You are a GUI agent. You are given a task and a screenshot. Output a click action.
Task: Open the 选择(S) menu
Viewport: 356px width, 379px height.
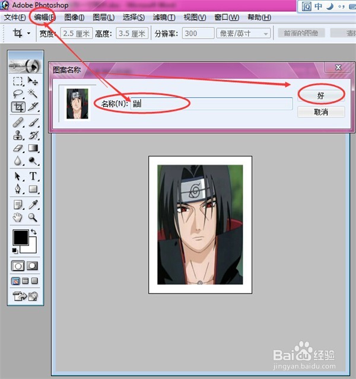click(133, 17)
